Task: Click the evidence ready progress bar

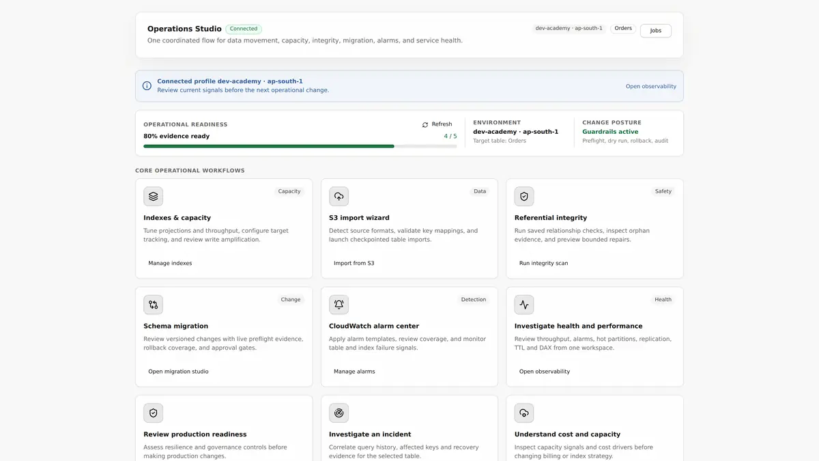Action: coord(300,146)
